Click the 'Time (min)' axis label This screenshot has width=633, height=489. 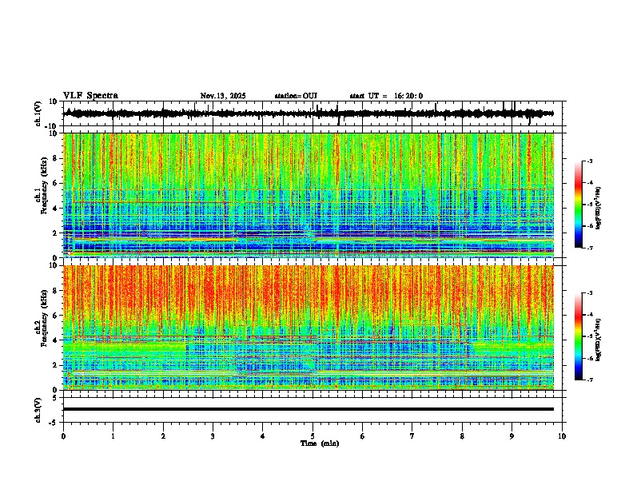pyautogui.click(x=320, y=443)
